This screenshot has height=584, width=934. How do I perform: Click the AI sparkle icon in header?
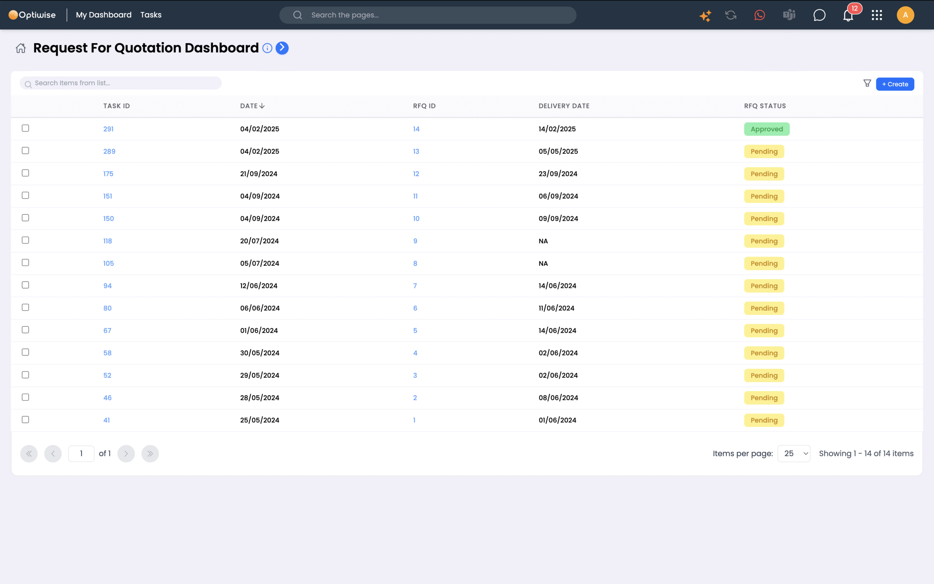[705, 15]
